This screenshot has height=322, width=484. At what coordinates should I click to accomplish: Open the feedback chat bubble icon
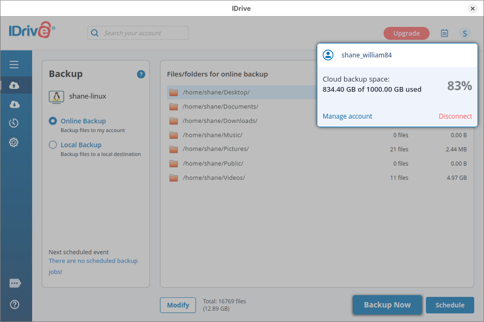pyautogui.click(x=15, y=283)
